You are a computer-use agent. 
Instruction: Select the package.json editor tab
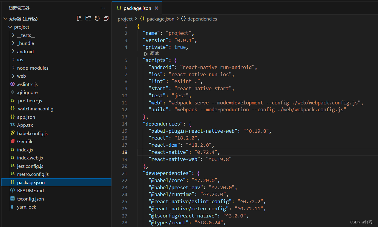[137, 8]
